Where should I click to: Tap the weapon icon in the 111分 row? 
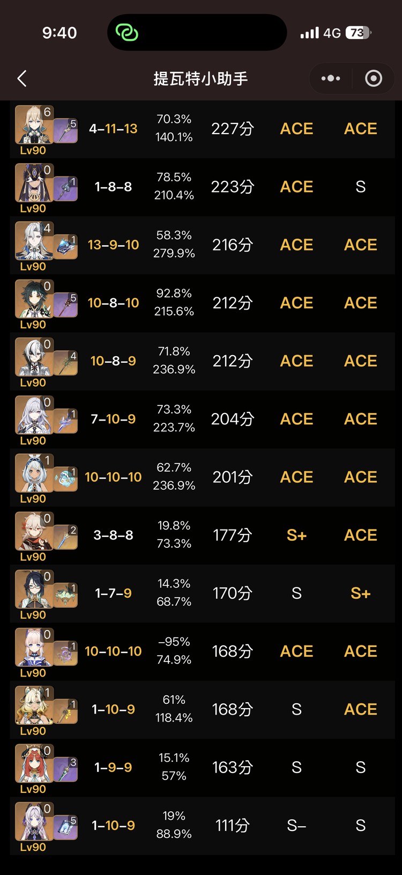[x=65, y=827]
